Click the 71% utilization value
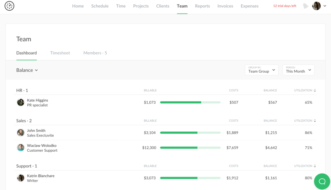 coord(308,148)
